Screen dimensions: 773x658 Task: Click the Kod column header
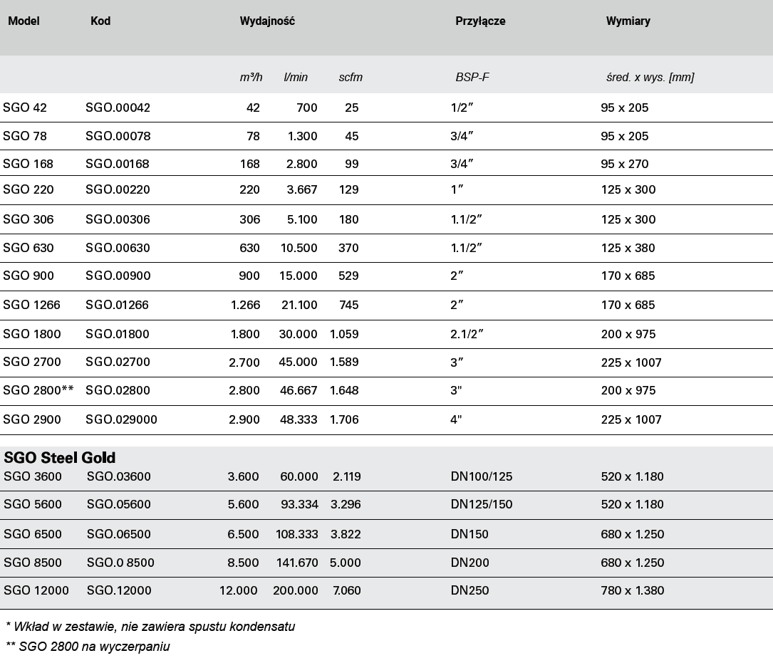(x=100, y=21)
